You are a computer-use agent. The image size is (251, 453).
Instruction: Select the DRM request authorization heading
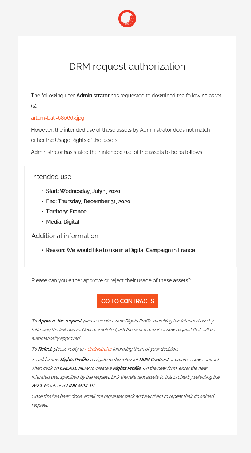coord(127,67)
